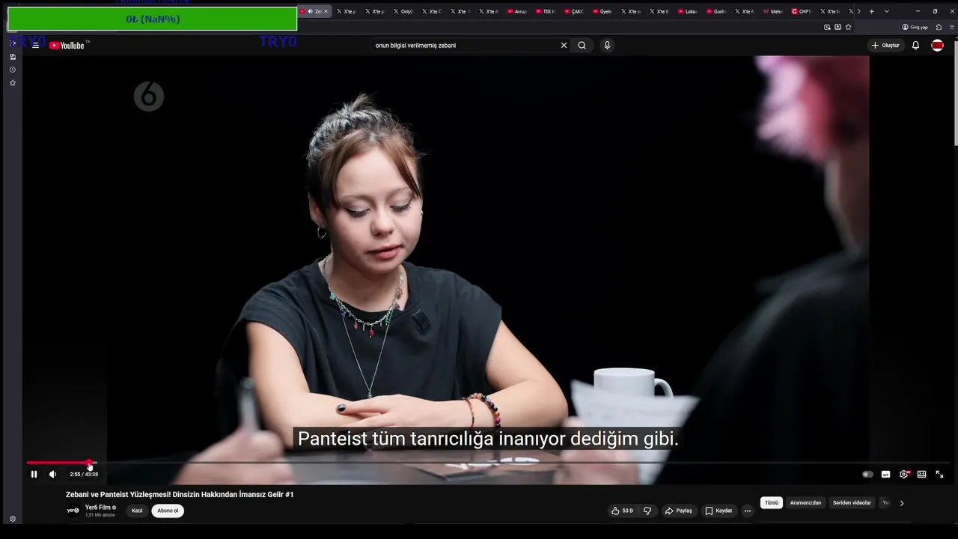Dislike the video with thumbs down
The image size is (958, 539).
647,511
